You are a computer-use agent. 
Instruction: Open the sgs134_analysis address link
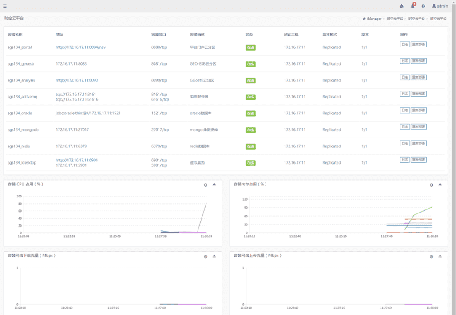click(77, 80)
